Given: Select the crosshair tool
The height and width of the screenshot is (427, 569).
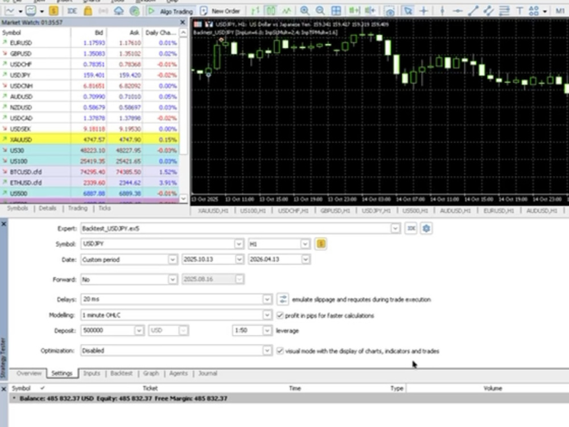Looking at the screenshot, I should [x=423, y=11].
